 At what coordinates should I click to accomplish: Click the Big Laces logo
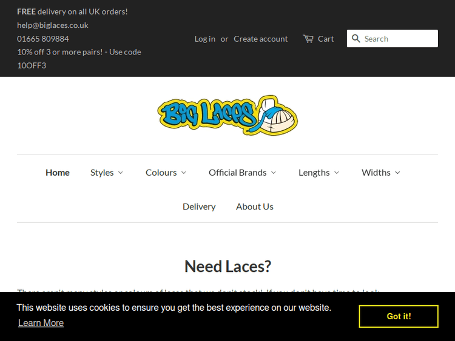tap(227, 115)
